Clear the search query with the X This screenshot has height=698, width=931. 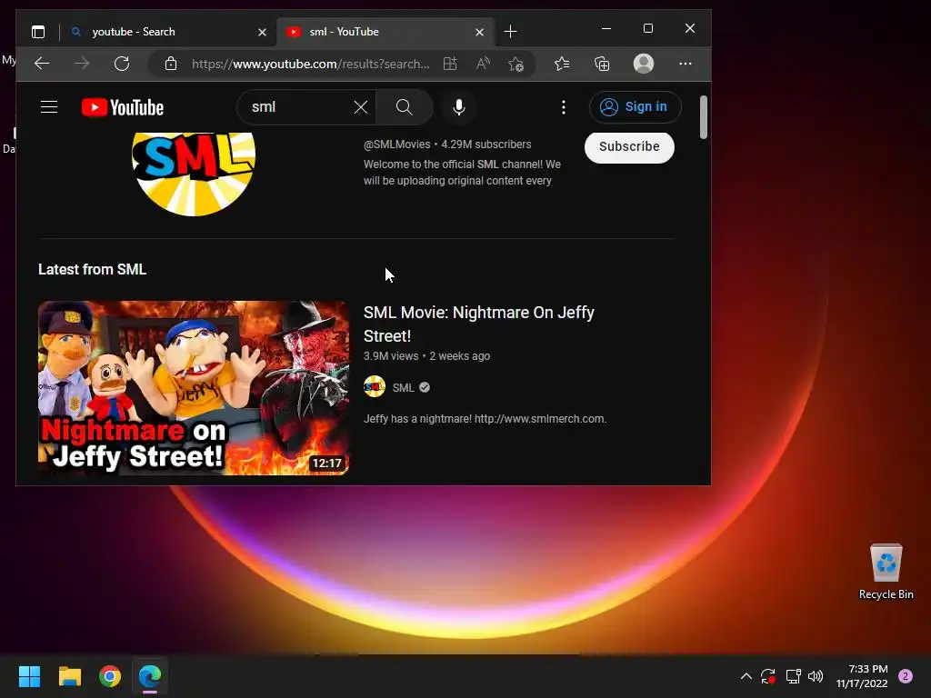(360, 107)
